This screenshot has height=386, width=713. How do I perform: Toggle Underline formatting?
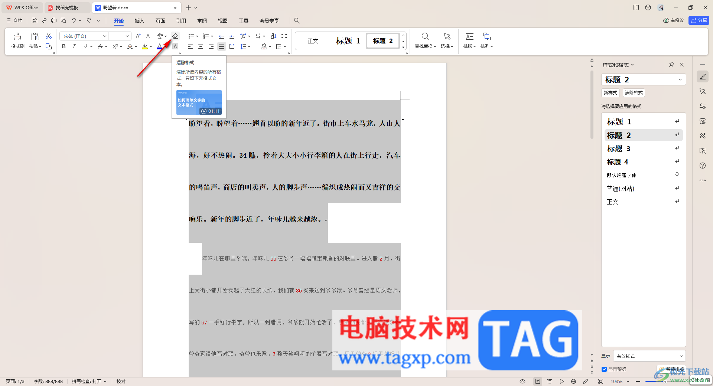(85, 46)
